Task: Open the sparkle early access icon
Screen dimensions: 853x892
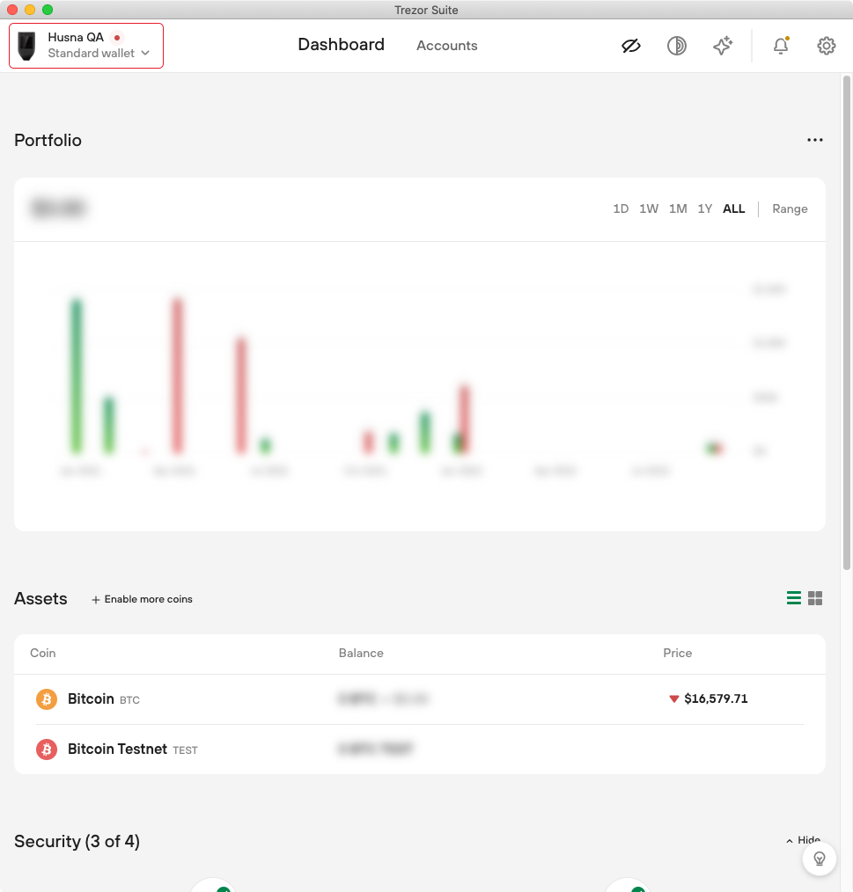Action: point(723,46)
